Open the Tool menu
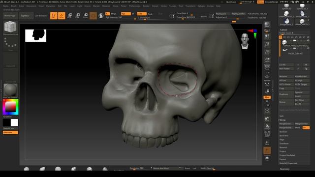Screen dimensions: 315x177 point(181,6)
